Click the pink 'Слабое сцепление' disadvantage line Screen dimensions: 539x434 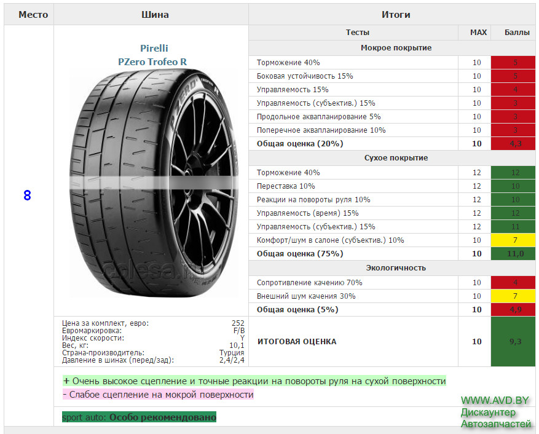click(158, 395)
